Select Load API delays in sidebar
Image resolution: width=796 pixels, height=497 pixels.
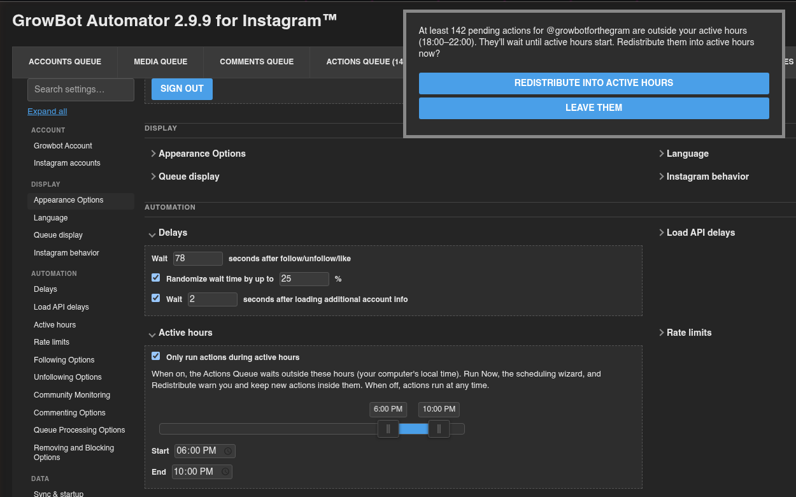61,307
